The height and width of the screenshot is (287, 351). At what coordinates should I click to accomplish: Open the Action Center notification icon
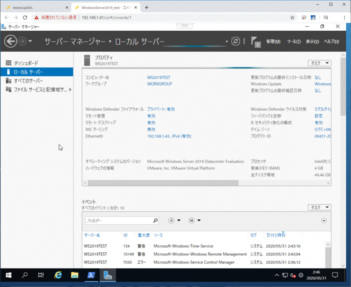click(335, 275)
